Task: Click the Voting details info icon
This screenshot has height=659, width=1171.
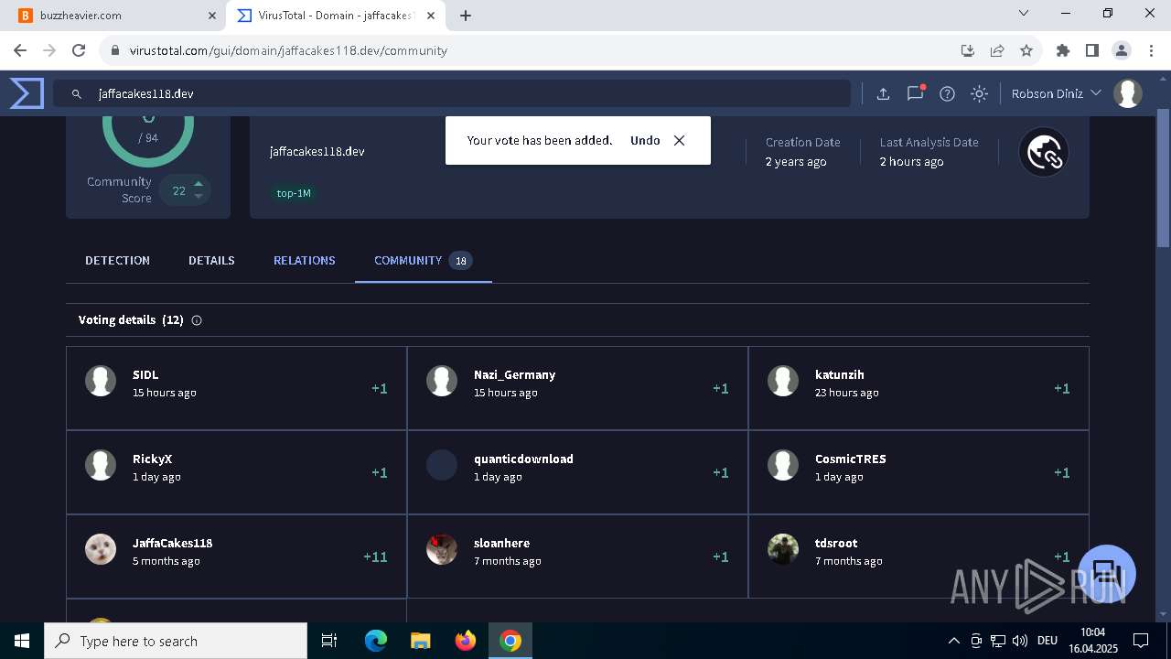Action: 197,320
